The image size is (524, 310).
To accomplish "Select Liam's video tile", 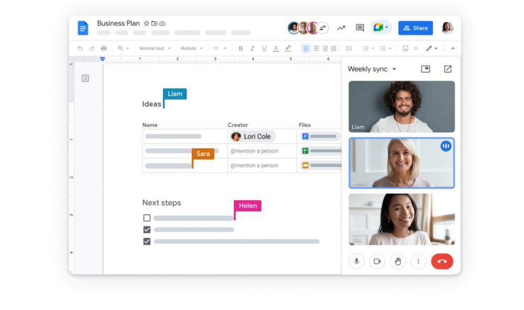I will point(401,107).
